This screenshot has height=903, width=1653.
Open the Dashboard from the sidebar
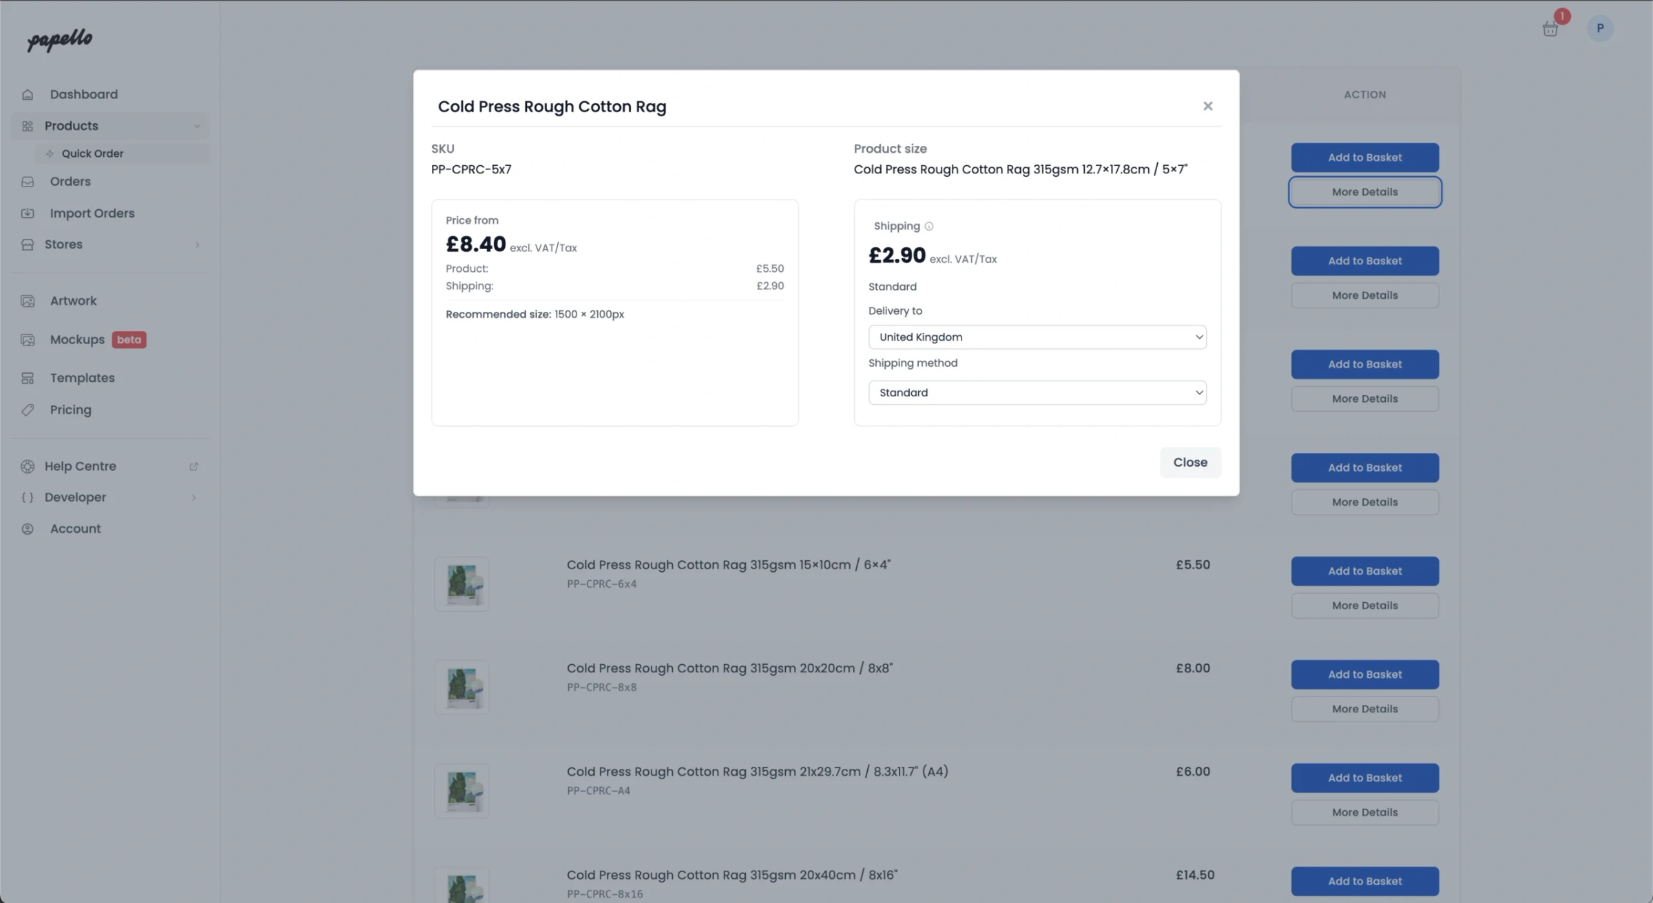(83, 94)
